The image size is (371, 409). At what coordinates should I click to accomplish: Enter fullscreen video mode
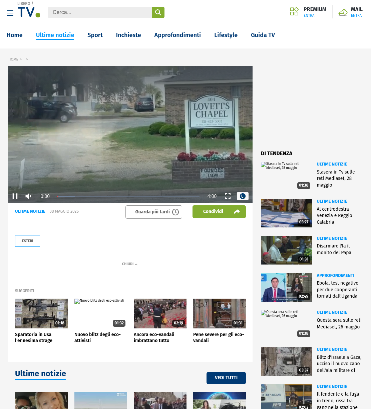click(228, 196)
